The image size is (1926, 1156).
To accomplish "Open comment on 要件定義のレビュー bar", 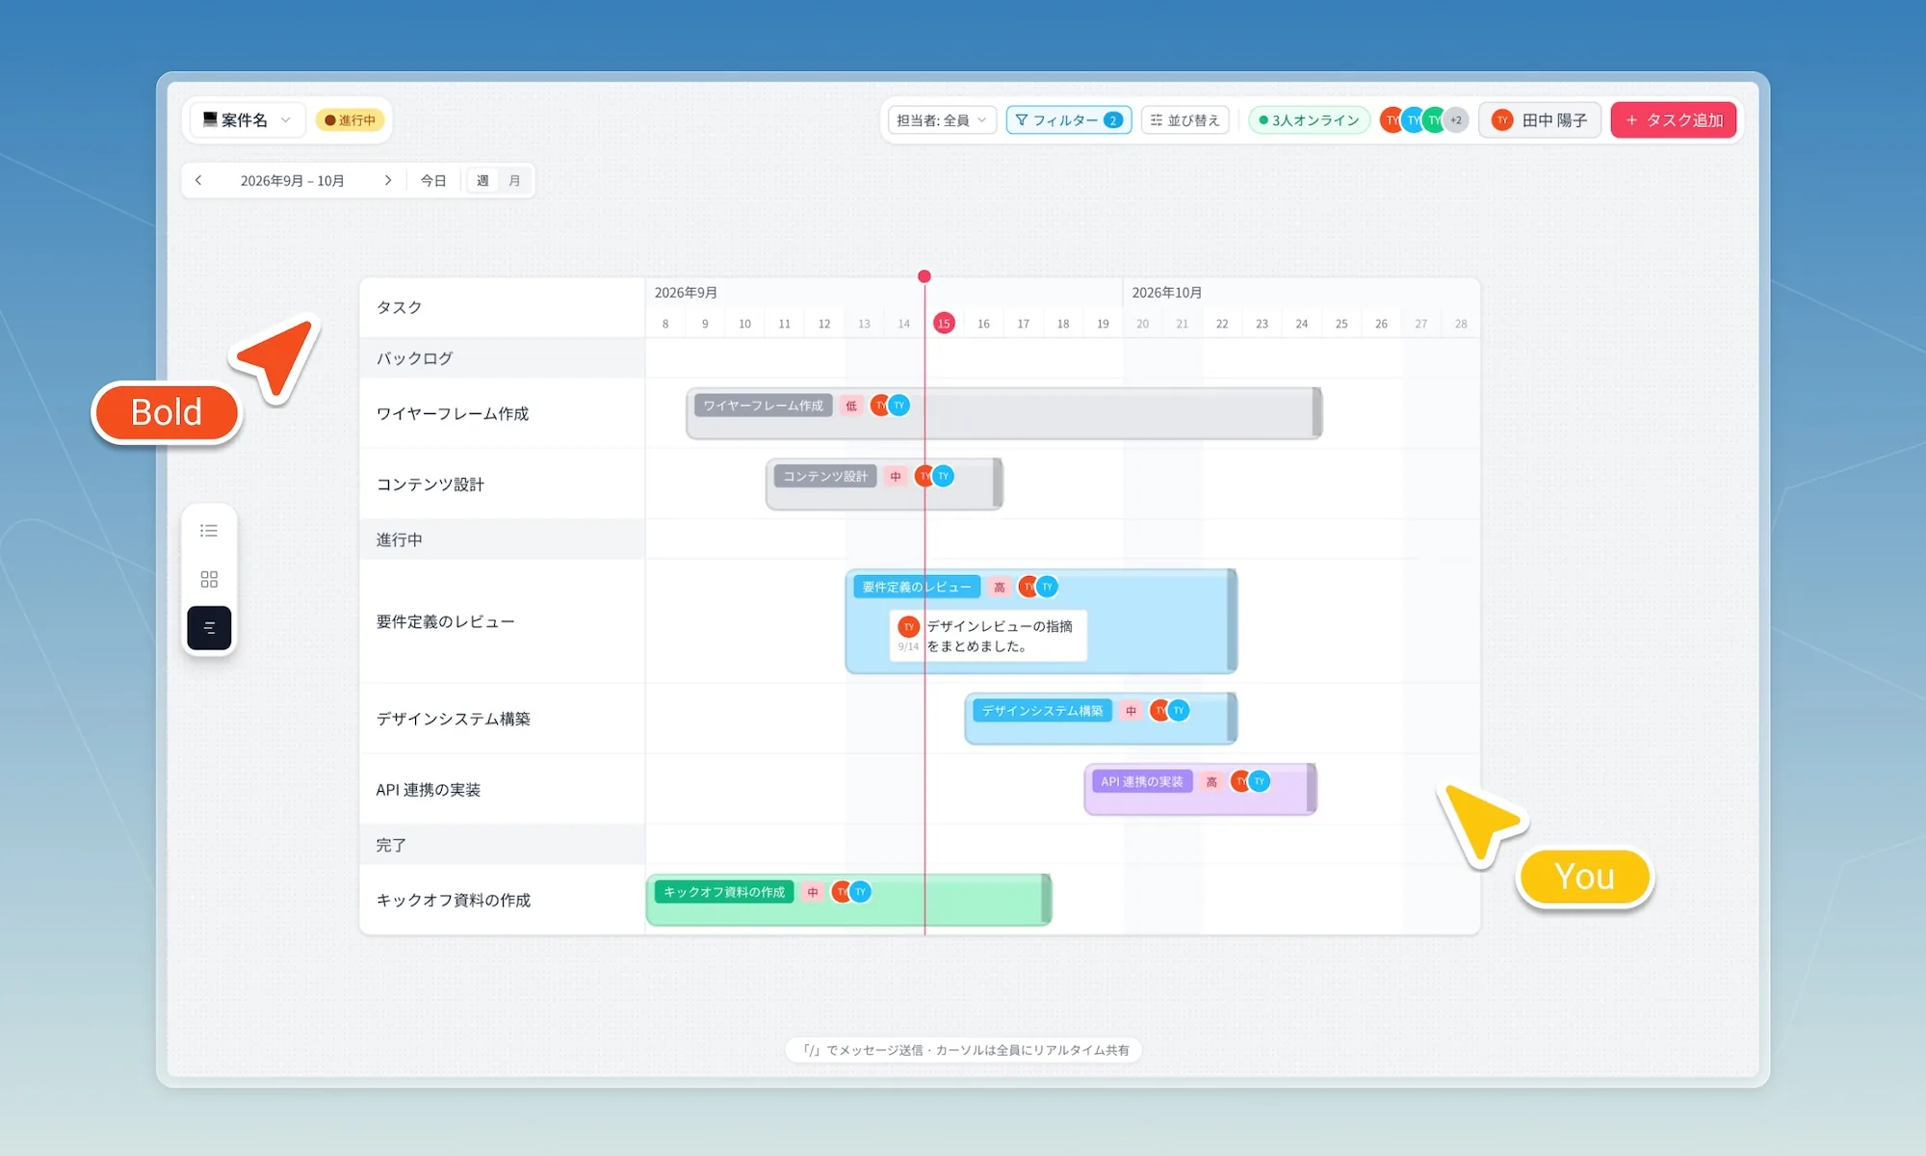I will point(988,636).
